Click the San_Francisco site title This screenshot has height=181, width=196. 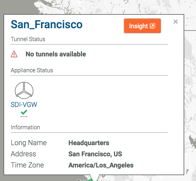coord(46,24)
